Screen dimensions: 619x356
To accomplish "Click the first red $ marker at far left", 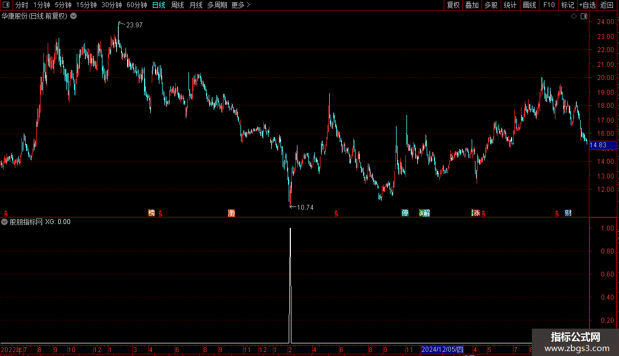I will coord(6,214).
